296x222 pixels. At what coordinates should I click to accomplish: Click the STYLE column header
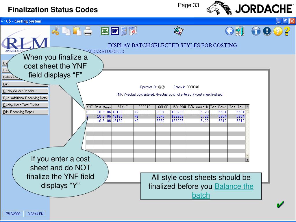pos(123,107)
